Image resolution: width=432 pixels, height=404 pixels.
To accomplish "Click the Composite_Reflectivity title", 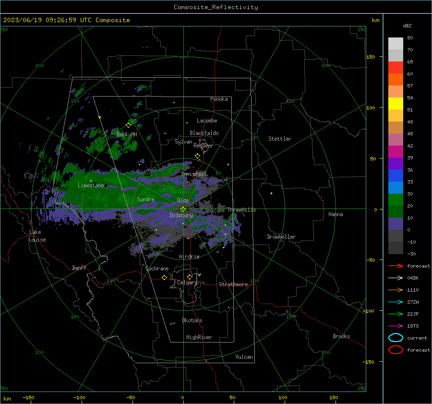I will pyautogui.click(x=216, y=7).
